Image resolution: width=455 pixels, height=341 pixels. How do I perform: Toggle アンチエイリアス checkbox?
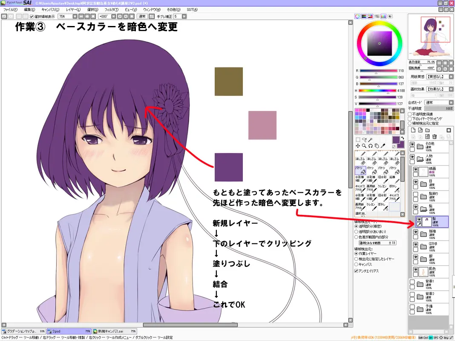click(x=356, y=271)
